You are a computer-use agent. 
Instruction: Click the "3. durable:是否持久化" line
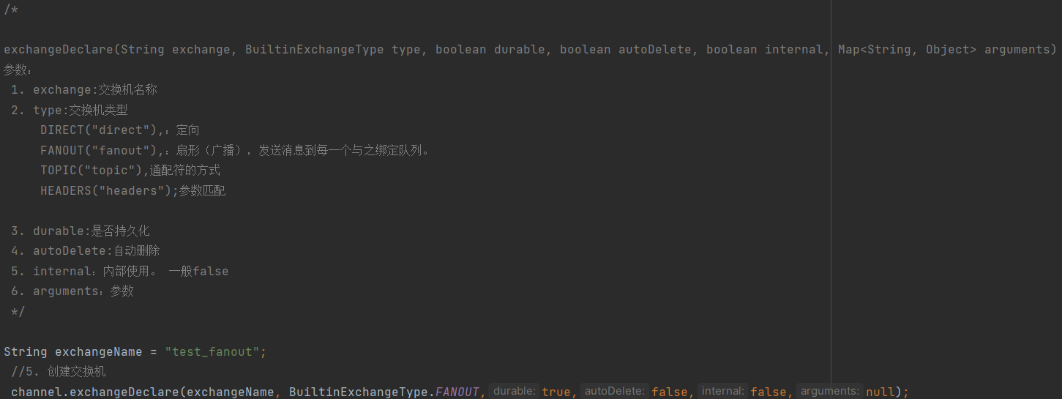coord(80,231)
